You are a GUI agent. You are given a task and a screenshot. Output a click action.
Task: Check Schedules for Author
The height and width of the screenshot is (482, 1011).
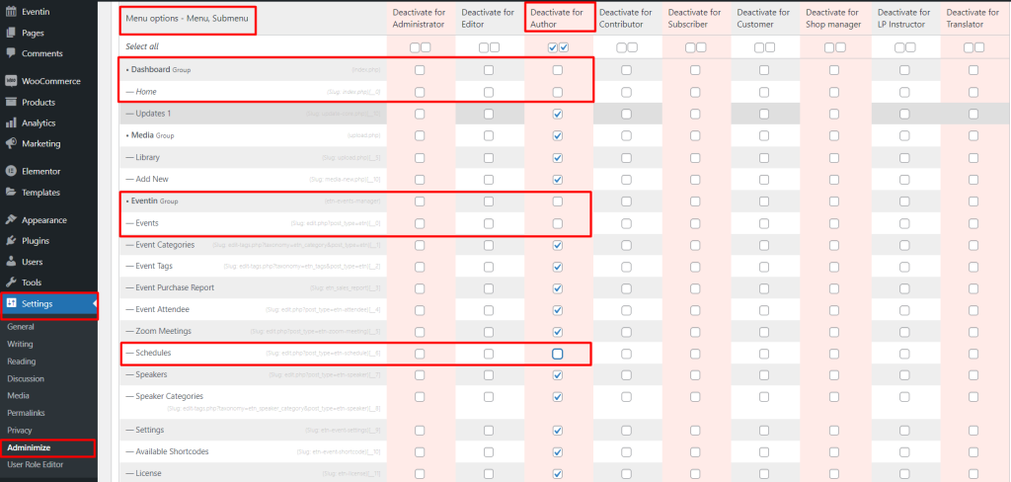coord(558,354)
